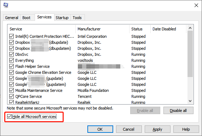Click the Realtek manufacturer cell

coord(84,102)
